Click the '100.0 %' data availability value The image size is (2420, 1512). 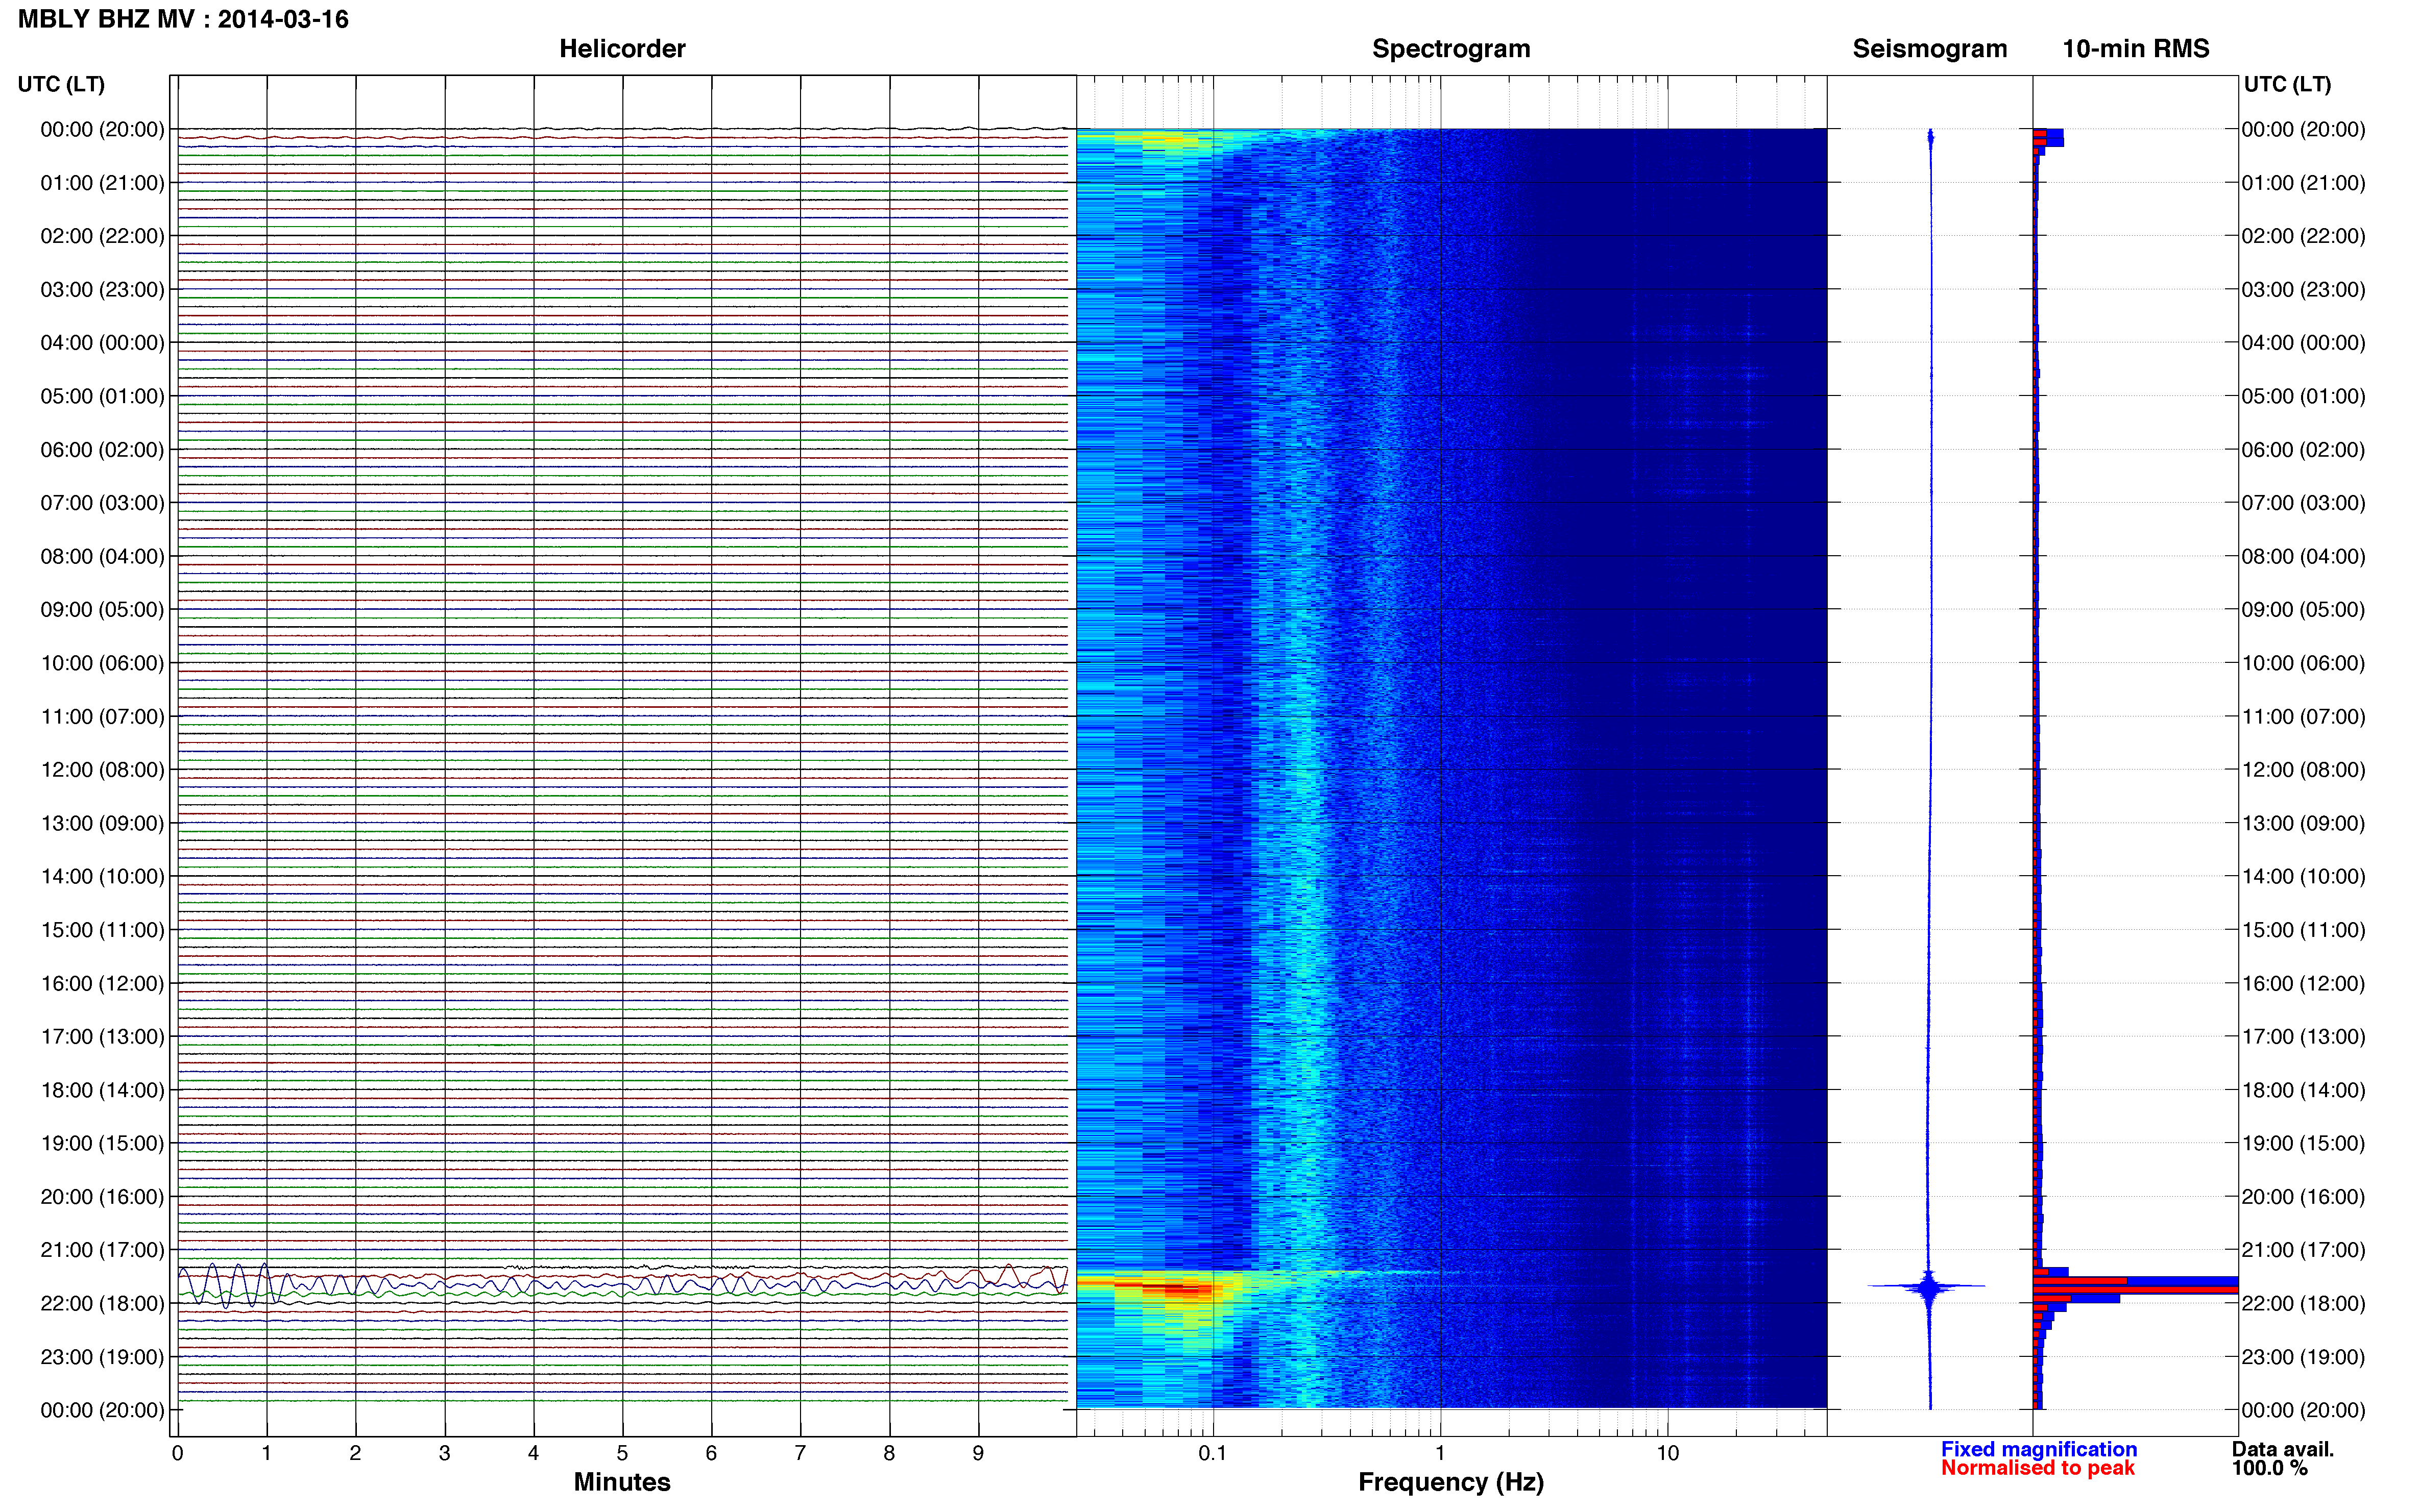coord(2269,1468)
